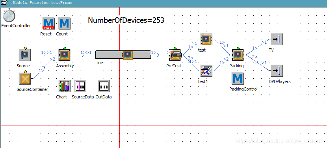This screenshot has height=148, width=327.
Task: Select the TV drain icon
Action: point(277,39)
